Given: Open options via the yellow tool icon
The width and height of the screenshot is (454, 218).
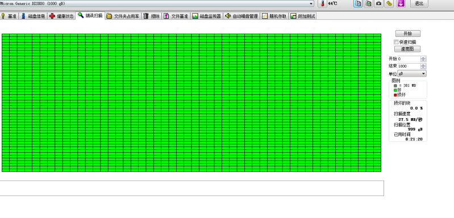Looking at the screenshot, I should [389, 3].
